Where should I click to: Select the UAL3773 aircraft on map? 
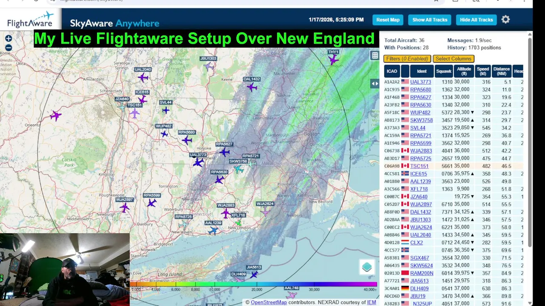point(198,162)
